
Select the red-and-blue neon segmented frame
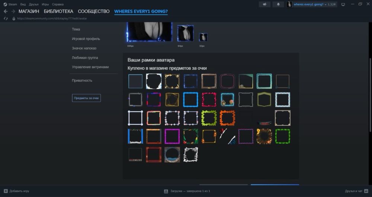click(x=154, y=99)
